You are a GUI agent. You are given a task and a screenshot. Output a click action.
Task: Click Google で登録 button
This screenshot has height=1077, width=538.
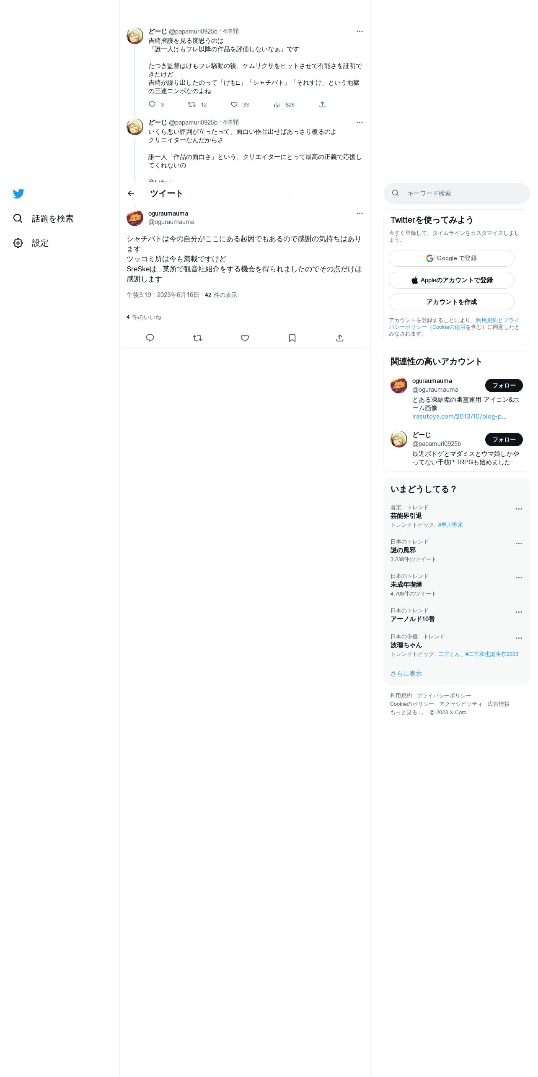click(452, 258)
